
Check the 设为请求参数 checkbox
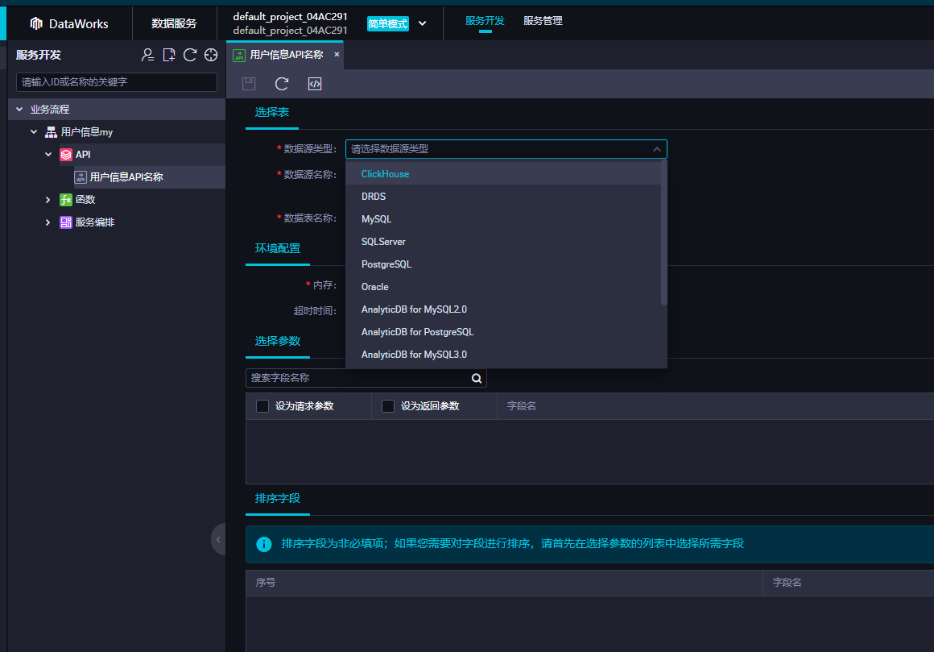tap(262, 406)
